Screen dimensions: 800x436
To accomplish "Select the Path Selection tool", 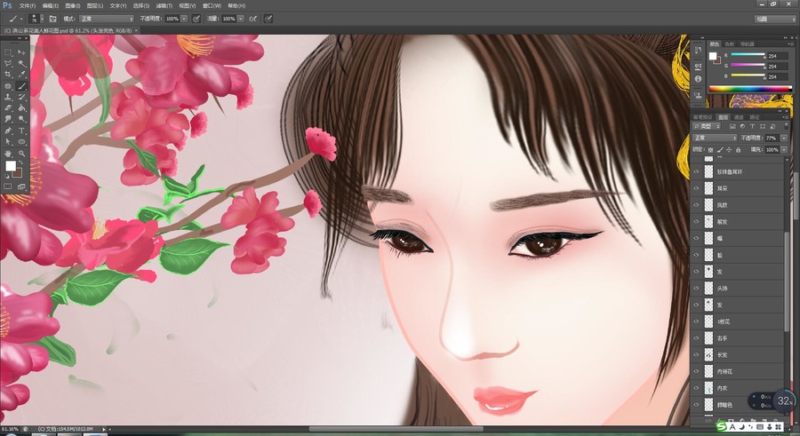I will click(8, 142).
